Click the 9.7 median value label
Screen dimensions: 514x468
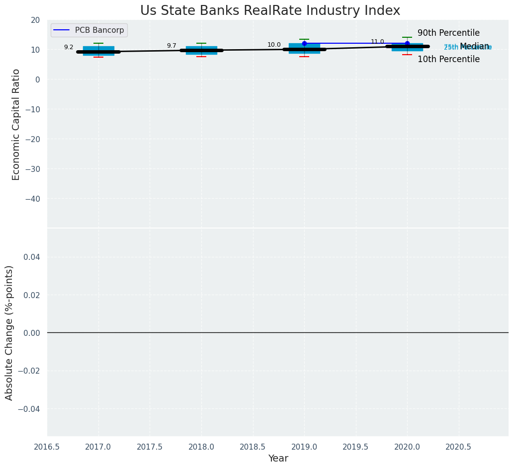pyautogui.click(x=171, y=46)
